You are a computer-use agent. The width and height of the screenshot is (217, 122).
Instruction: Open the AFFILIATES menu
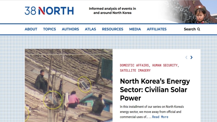[157, 29]
